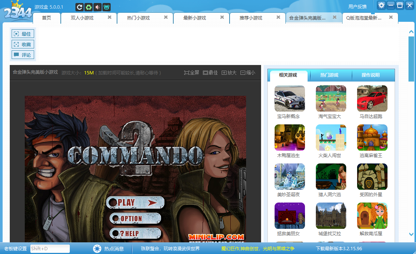Close the 最新小游戏 tab
Screen dimensions: 416x254
pyautogui.click(x=222, y=17)
